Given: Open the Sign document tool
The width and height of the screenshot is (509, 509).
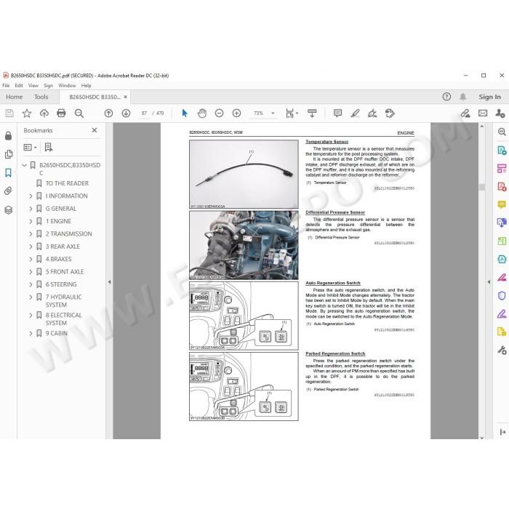Looking at the screenshot, I should (x=372, y=113).
